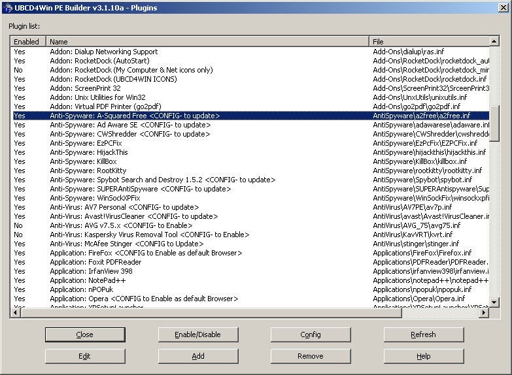Select RocketDock (UBCD4WIN ICONS) row
Viewport: 512px width, 375px height.
[x=251, y=79]
